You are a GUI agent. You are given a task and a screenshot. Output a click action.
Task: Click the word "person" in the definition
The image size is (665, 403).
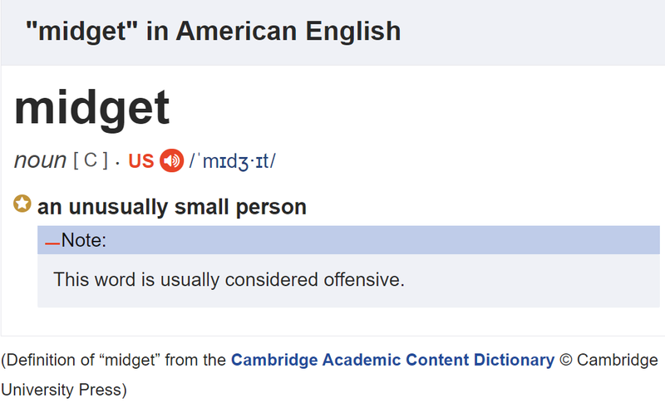[x=271, y=208]
